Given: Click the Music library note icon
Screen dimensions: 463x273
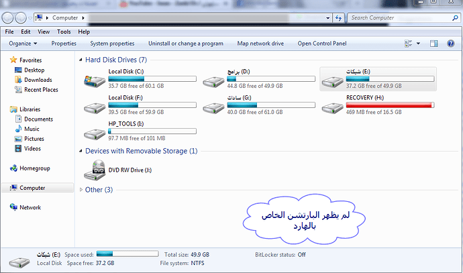Looking at the screenshot, I should 18,129.
